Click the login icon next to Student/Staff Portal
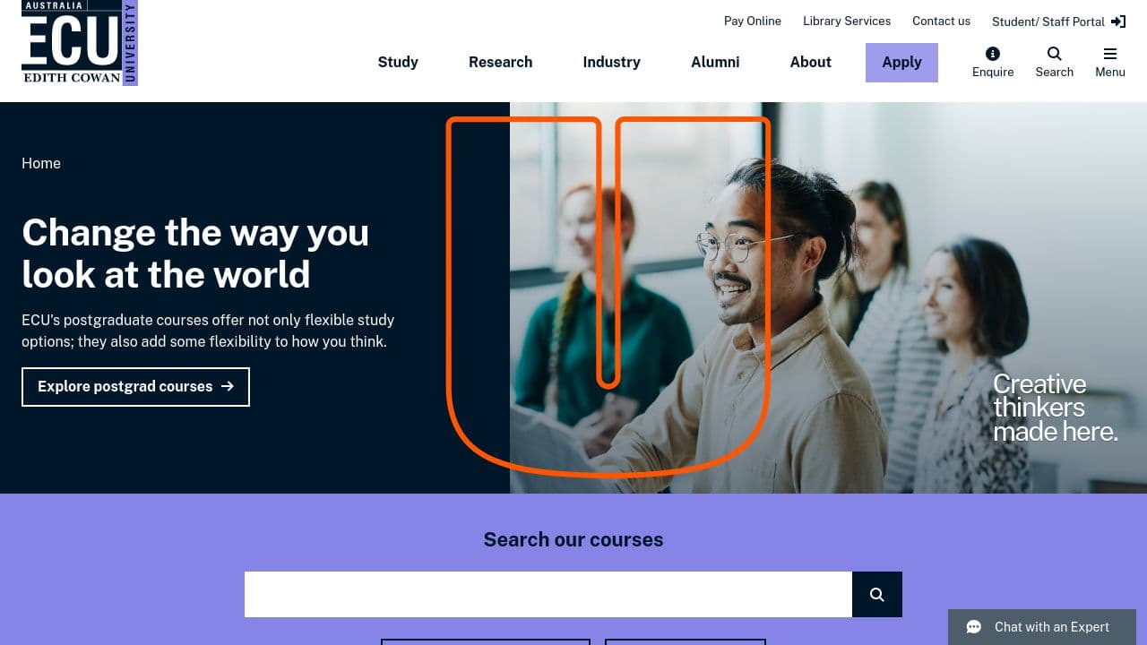The image size is (1147, 645). 1117,21
